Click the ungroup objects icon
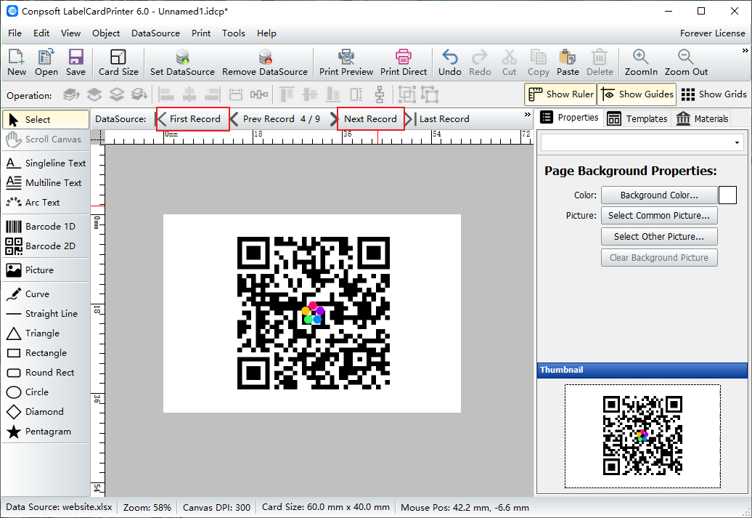752x518 pixels. pyautogui.click(x=430, y=94)
